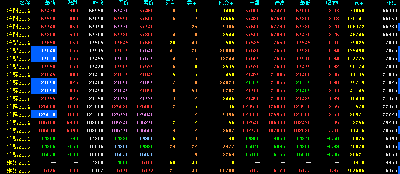400x174 pixels.
Task: Click the 最高 column header
Action: pyautogui.click(x=280, y=3)
